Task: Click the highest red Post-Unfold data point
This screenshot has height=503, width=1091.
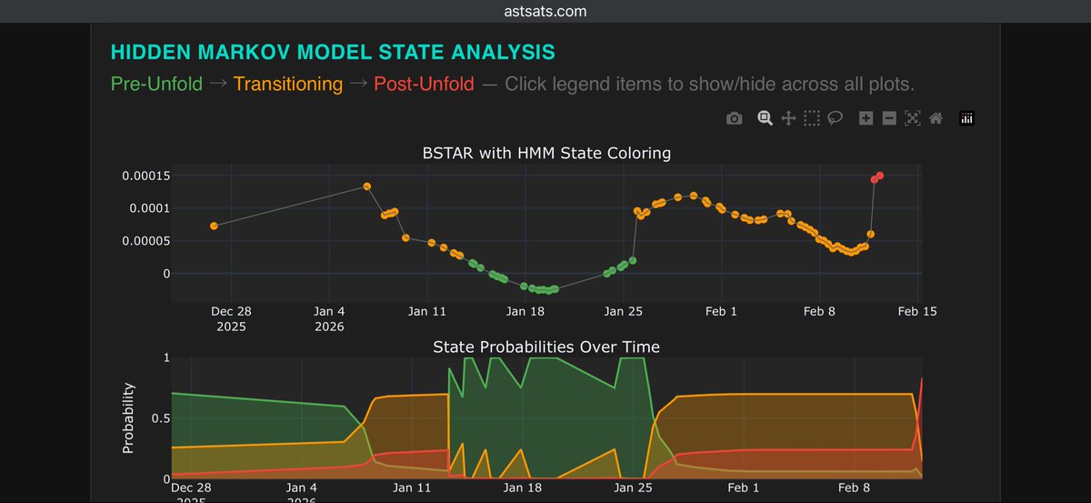Action: 880,176
